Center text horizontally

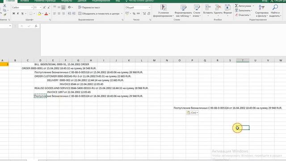click(x=59, y=13)
